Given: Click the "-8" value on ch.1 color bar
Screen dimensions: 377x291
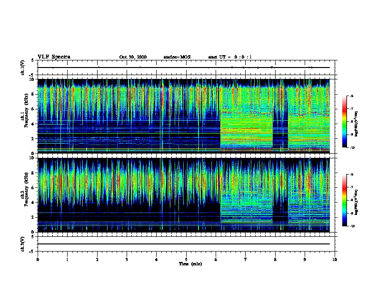Looking at the screenshot, I should tap(352, 122).
